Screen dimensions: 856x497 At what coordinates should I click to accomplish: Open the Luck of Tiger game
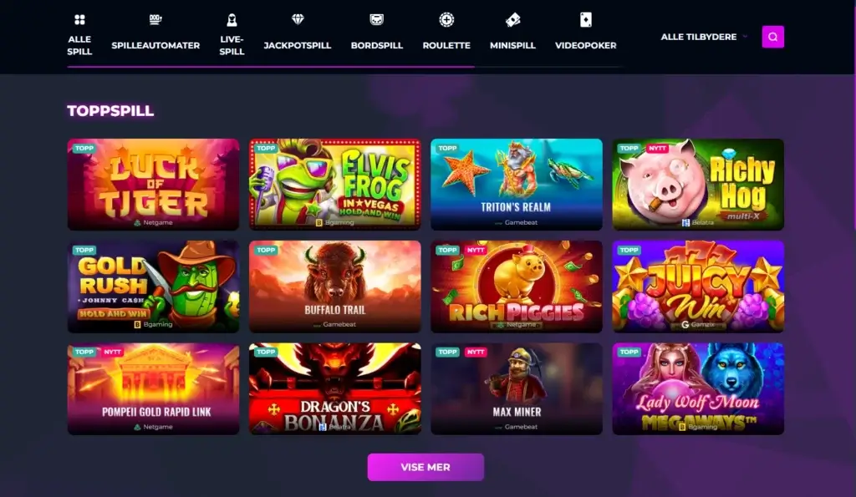point(154,185)
